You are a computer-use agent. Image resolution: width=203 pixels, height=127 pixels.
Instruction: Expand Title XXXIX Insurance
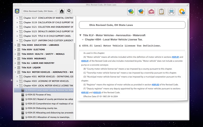click(15, 59)
